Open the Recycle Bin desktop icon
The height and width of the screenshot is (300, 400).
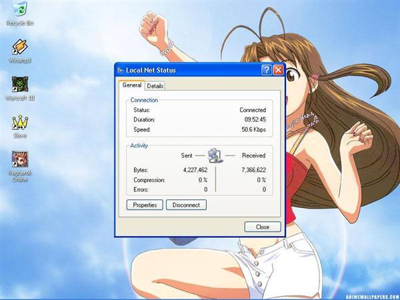20,14
